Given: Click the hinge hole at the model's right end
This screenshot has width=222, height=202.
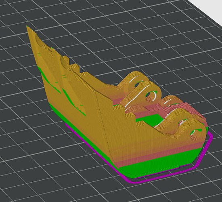Looking at the screenshot, I should (196, 135).
